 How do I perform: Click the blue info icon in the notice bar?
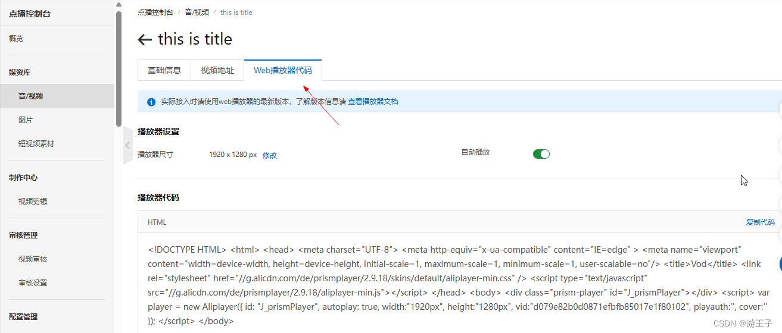(x=151, y=102)
